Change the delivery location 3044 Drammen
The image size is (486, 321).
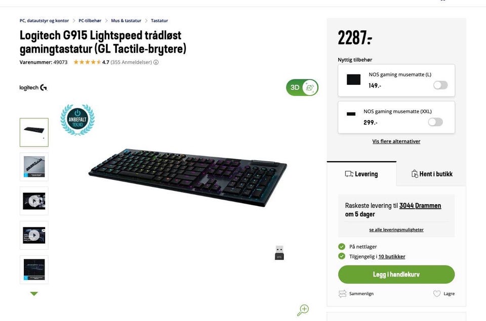pyautogui.click(x=420, y=206)
